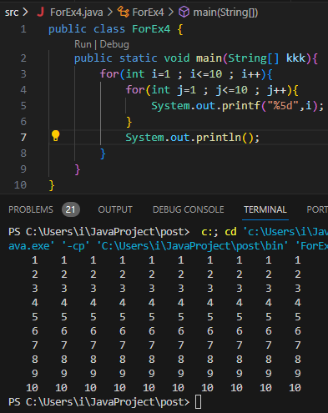Click the parameter name kkk on line 2

point(295,58)
